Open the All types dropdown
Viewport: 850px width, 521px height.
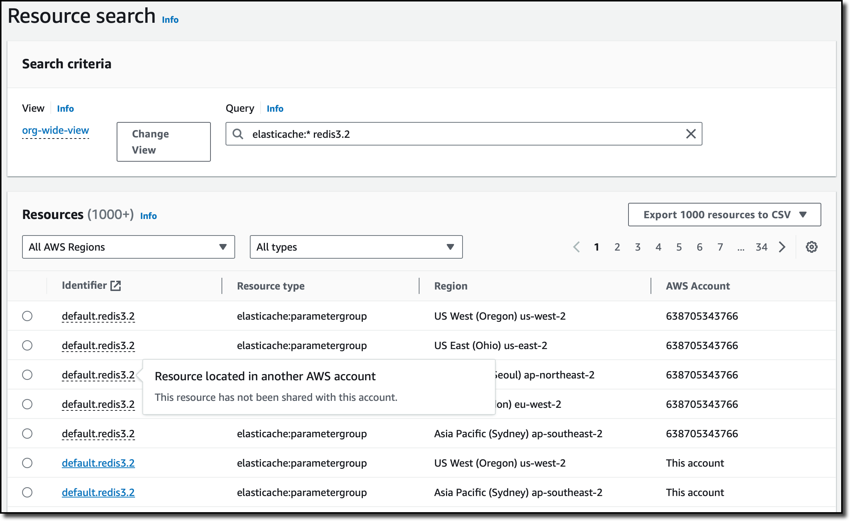(356, 247)
